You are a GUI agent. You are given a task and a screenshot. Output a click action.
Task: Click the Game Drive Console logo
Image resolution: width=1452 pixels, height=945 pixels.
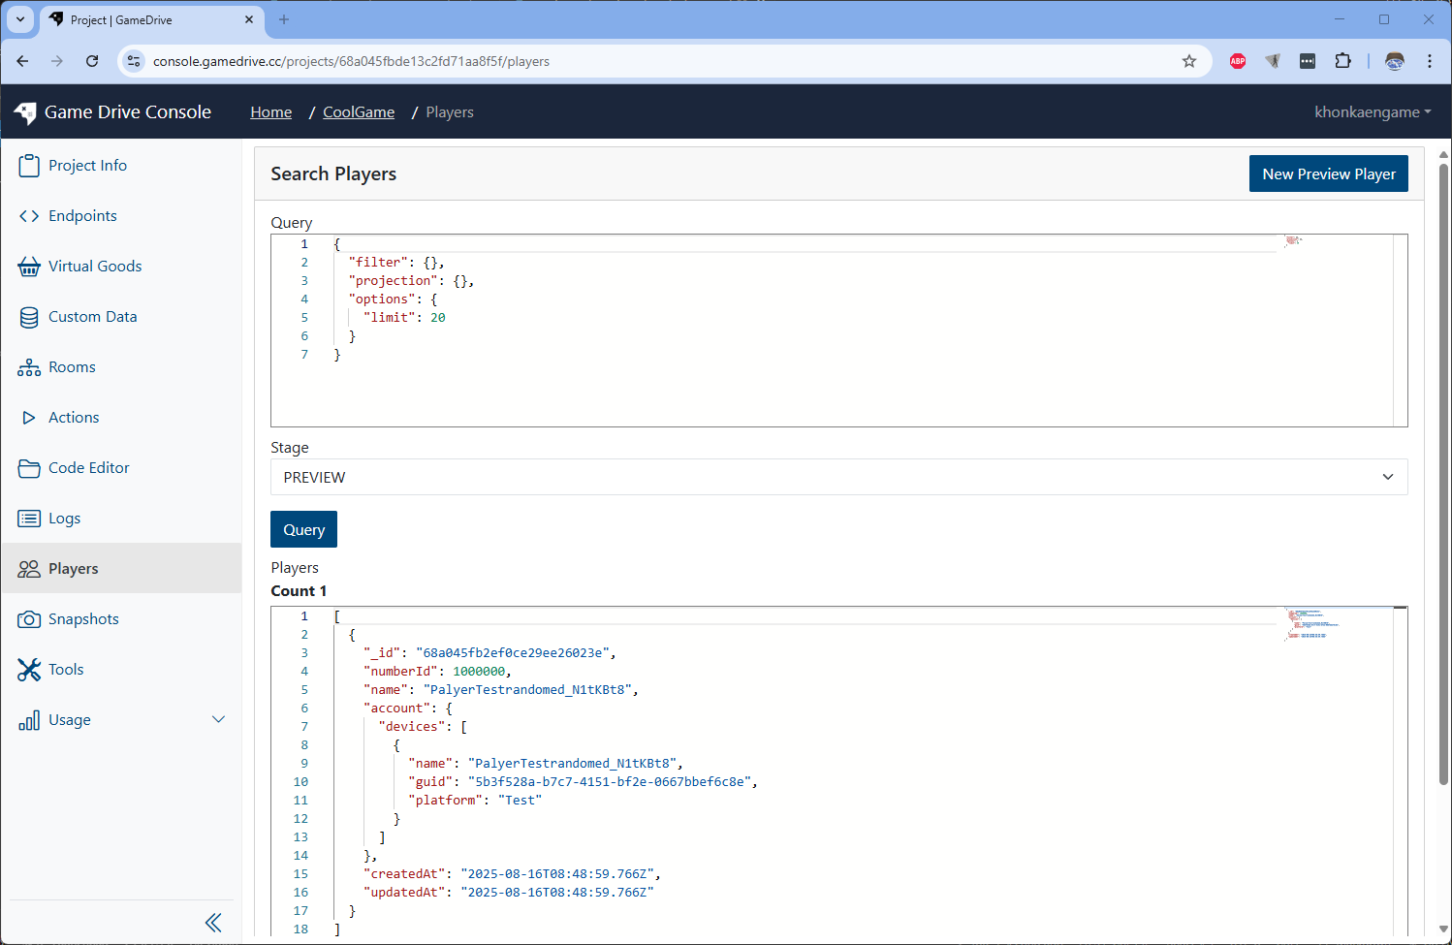coord(113,111)
